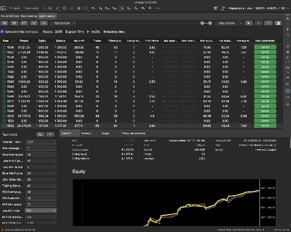The image size is (291, 232).
Task: Click the swap arrows icon beside account name
Action: click(x=223, y=8)
